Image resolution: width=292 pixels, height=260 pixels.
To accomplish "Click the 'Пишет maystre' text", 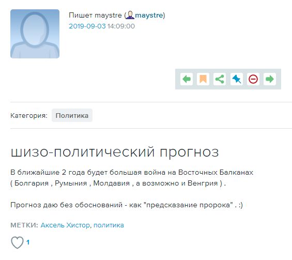I will tap(95, 16).
